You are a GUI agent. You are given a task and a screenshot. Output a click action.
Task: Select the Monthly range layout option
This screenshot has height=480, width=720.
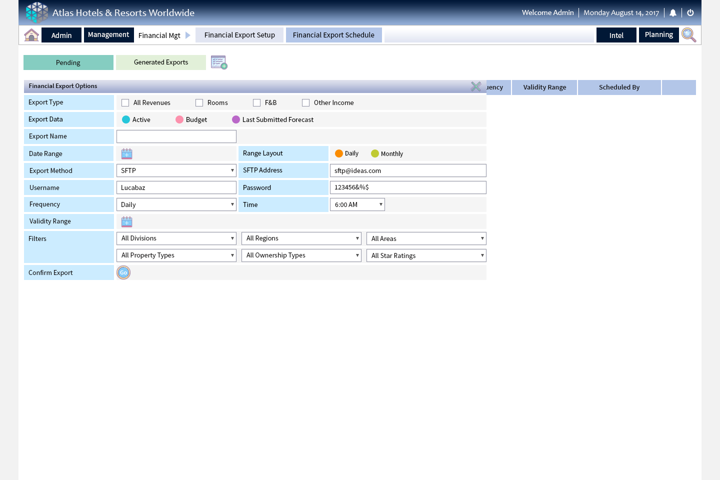tap(375, 153)
